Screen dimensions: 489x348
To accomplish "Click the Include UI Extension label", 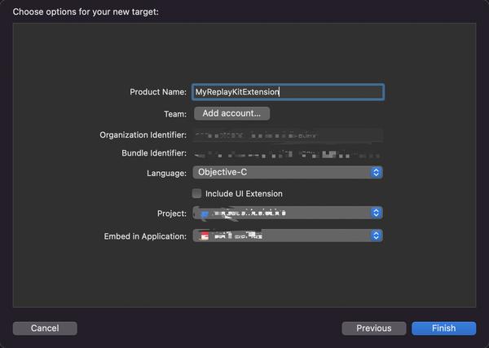I will click(244, 194).
